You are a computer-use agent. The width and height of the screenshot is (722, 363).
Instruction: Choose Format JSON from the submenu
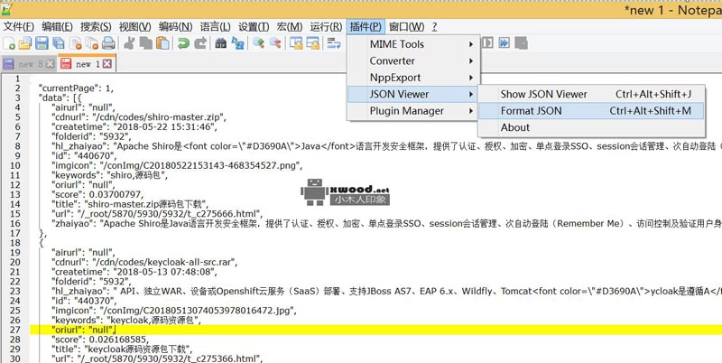point(591,110)
